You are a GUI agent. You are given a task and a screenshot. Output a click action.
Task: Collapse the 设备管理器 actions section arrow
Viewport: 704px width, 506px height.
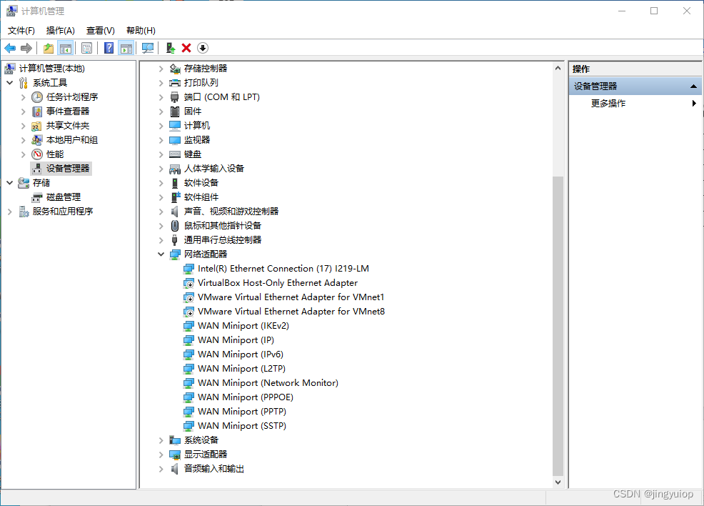(x=693, y=86)
